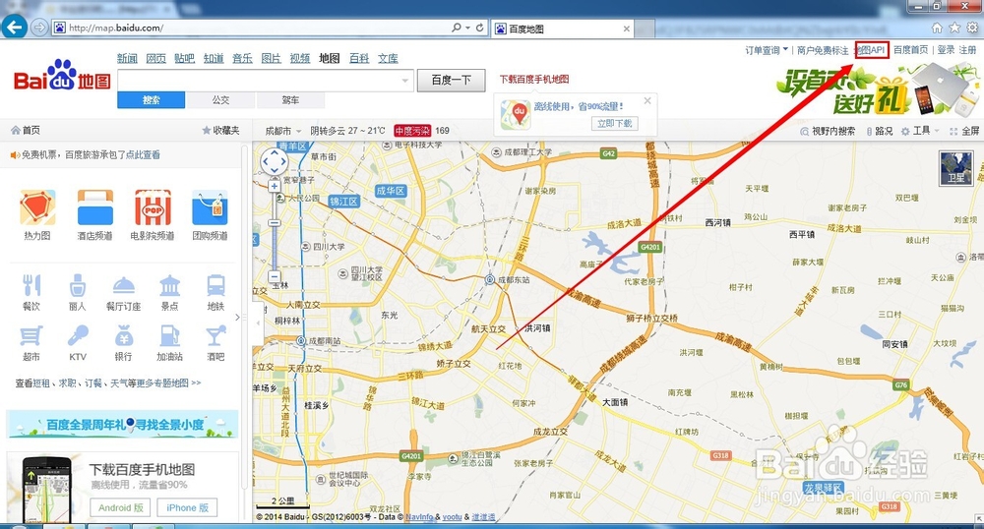The width and height of the screenshot is (984, 529).
Task: Click the Android 版 download button
Action: point(120,507)
